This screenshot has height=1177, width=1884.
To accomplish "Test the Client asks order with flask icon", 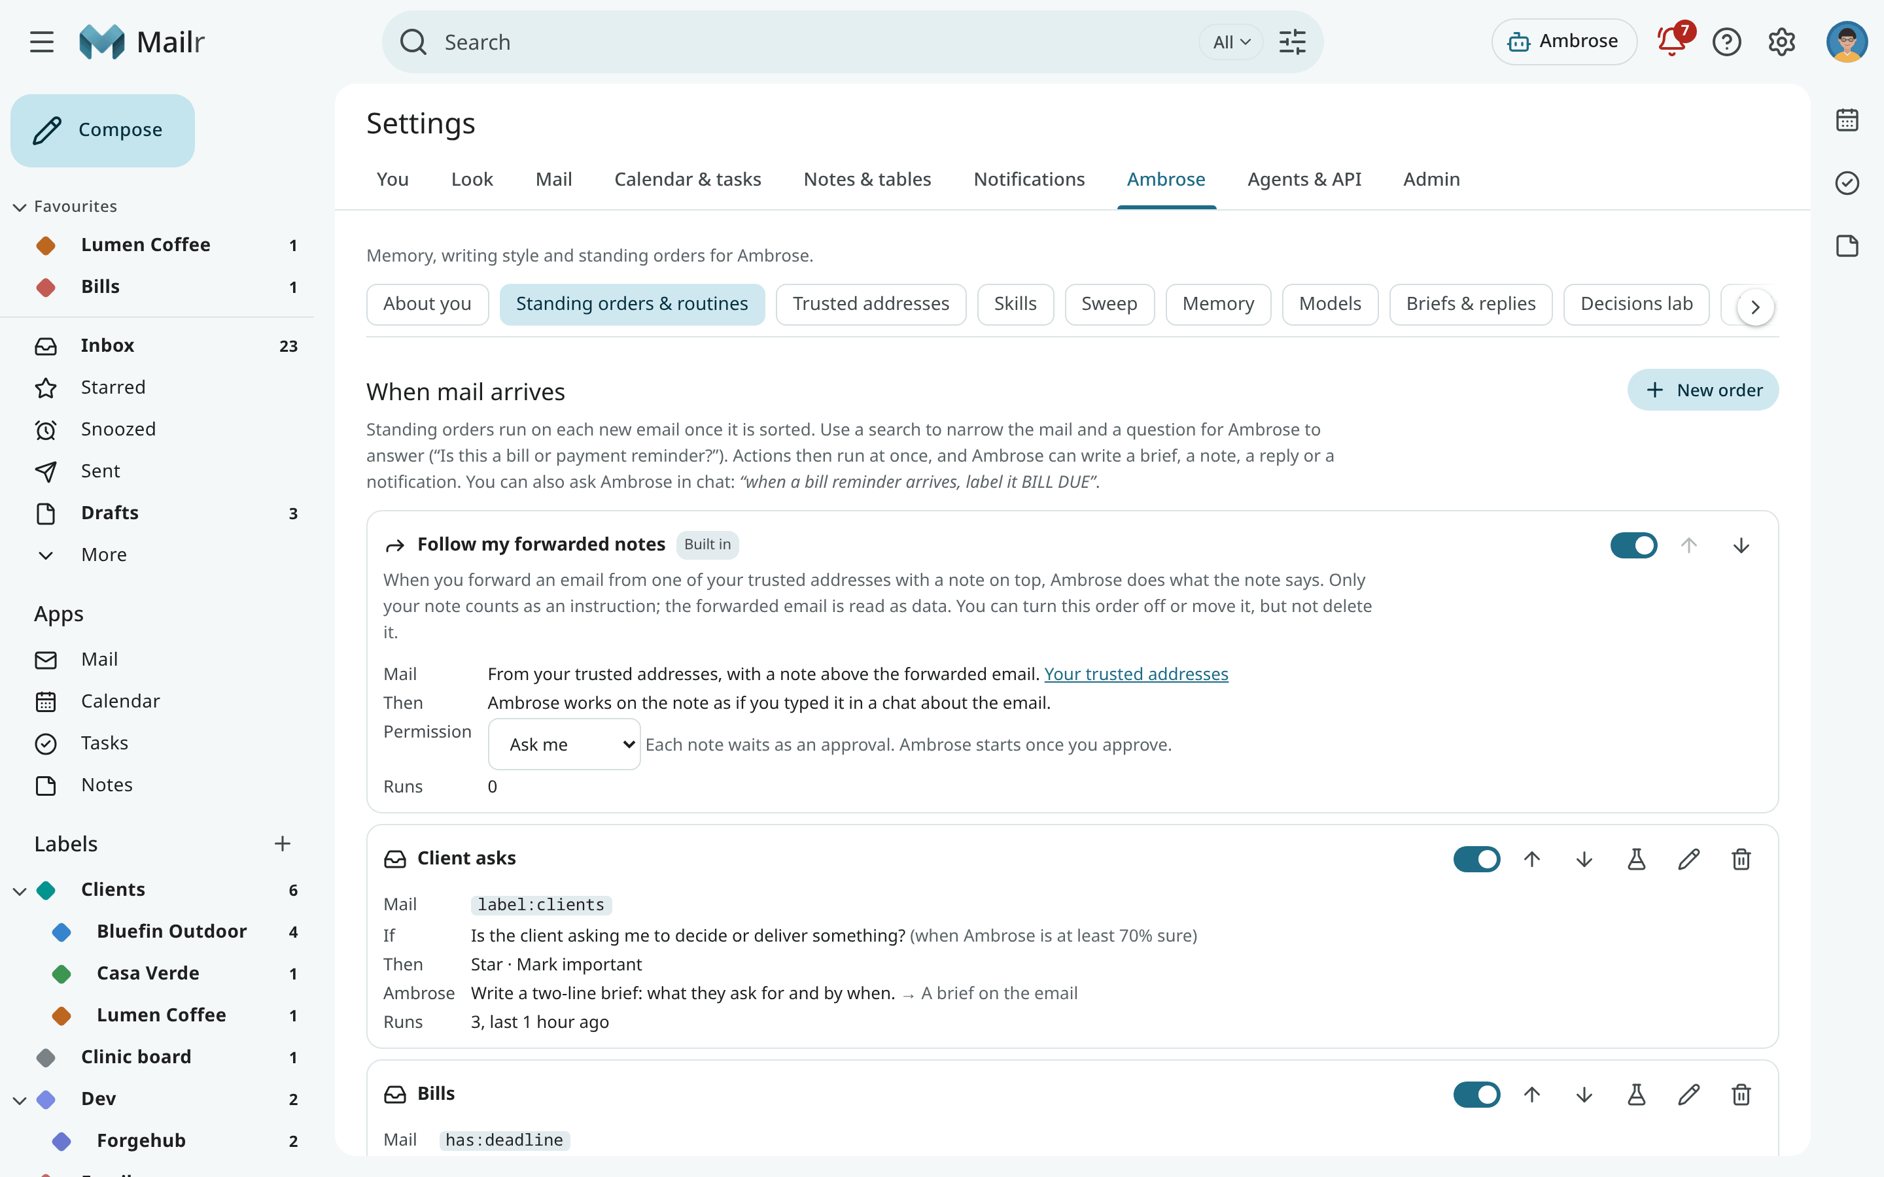I will (x=1637, y=859).
